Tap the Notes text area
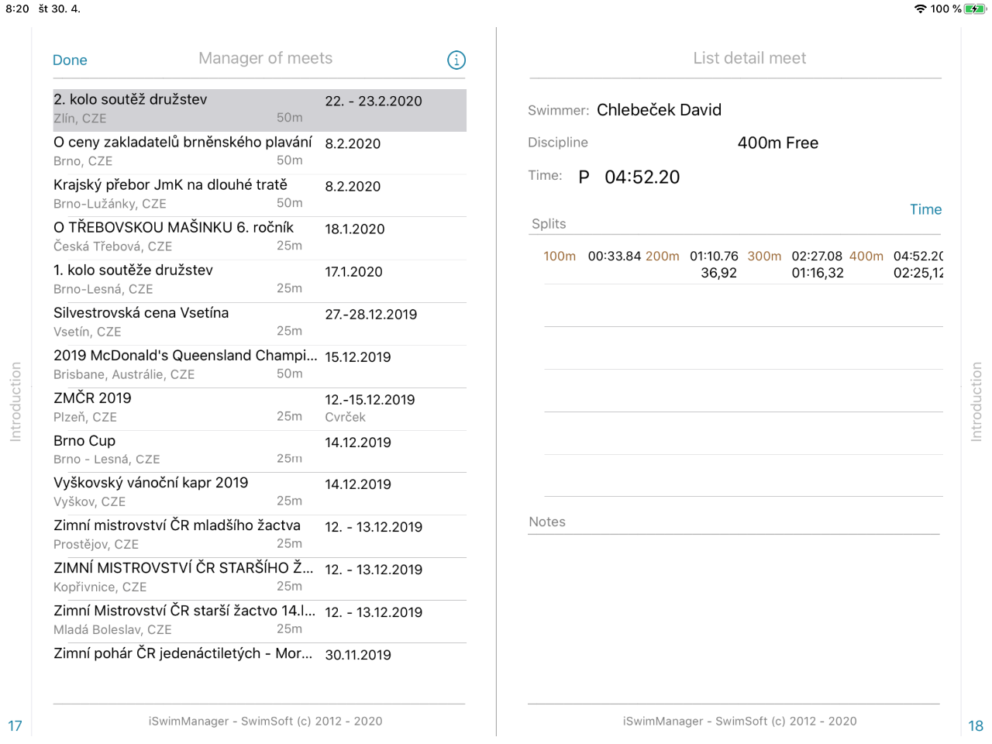Image resolution: width=992 pixels, height=744 pixels. pos(733,612)
